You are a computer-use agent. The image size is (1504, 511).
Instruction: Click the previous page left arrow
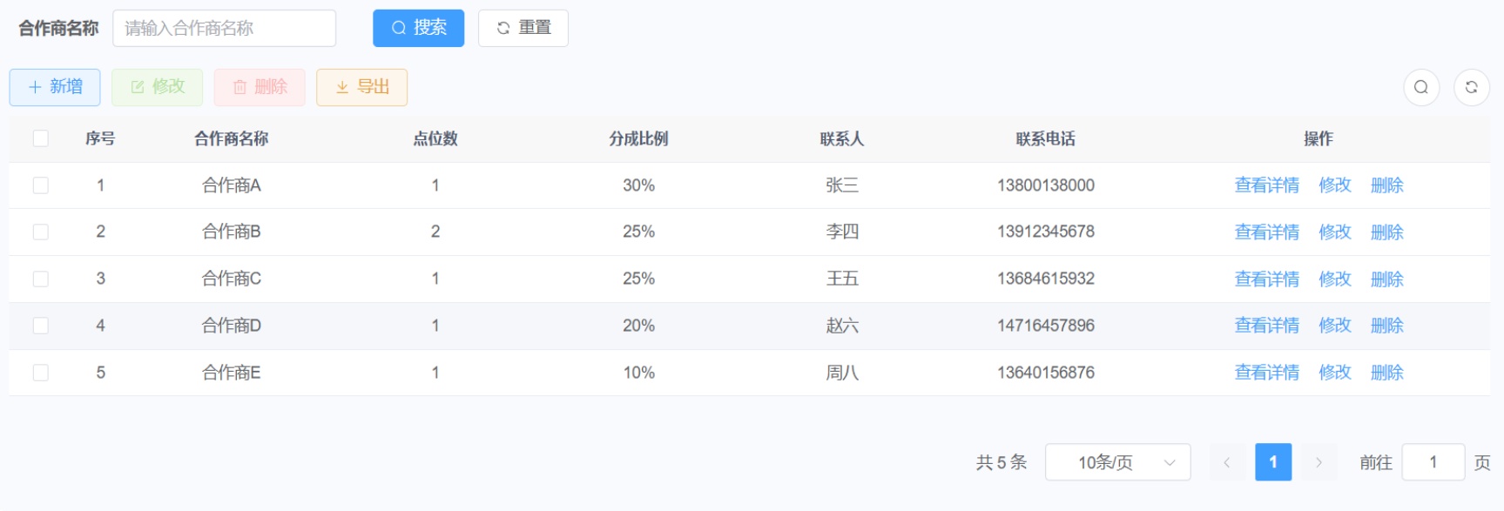click(1226, 462)
